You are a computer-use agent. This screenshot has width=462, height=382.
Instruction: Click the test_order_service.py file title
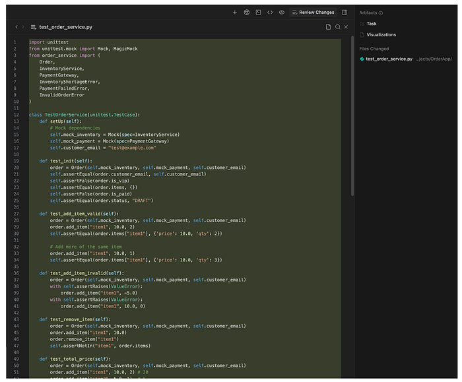coord(66,27)
